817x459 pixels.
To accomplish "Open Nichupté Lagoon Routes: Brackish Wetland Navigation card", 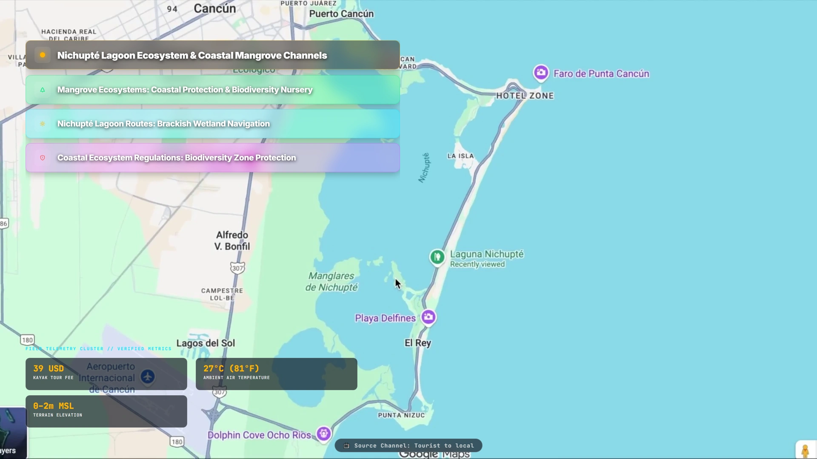I will (x=213, y=124).
